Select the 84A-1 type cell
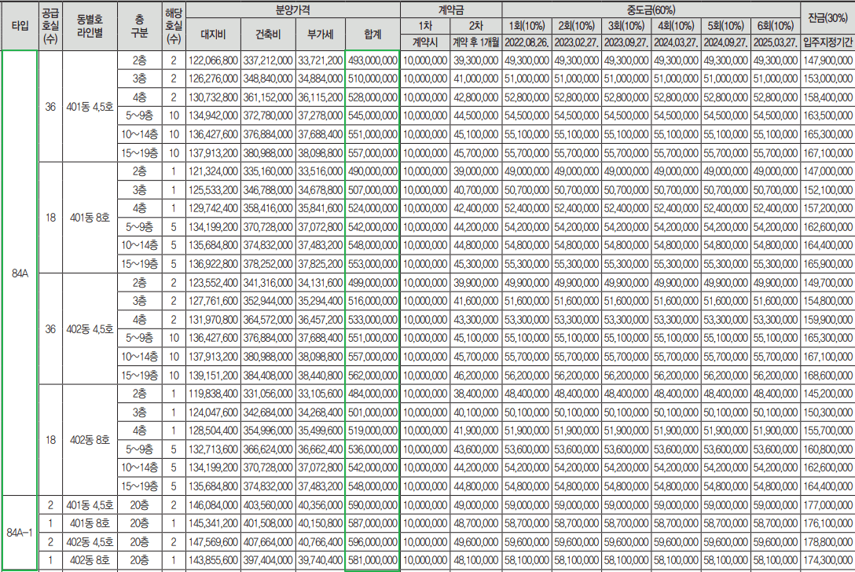 point(20,532)
